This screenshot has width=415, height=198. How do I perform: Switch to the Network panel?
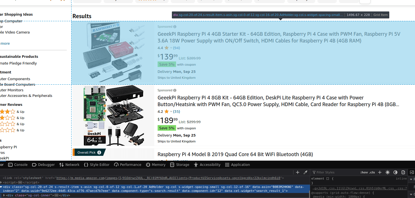(x=69, y=165)
